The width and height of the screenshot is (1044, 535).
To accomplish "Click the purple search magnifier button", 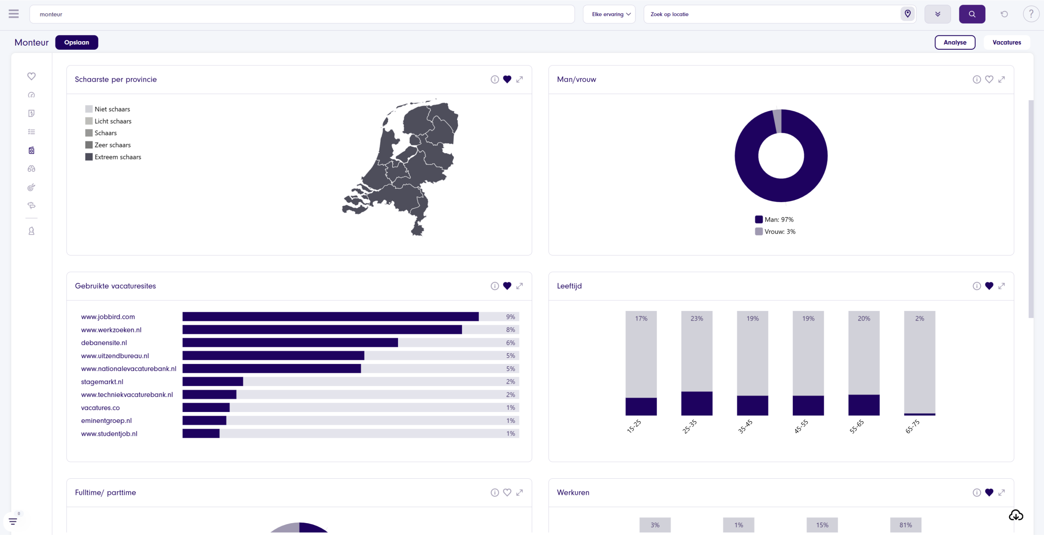I will point(972,14).
